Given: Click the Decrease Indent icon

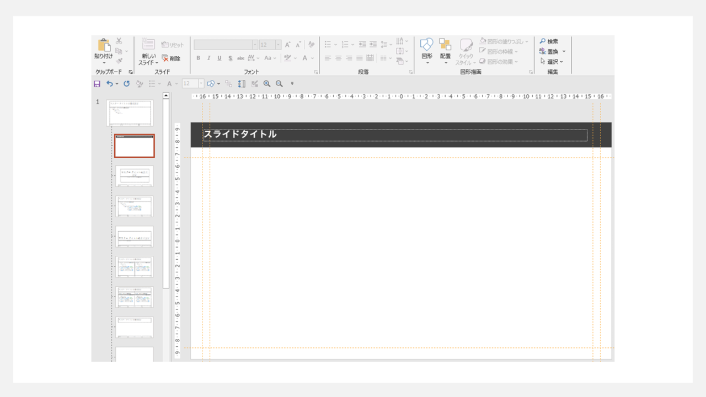Looking at the screenshot, I should point(362,44).
